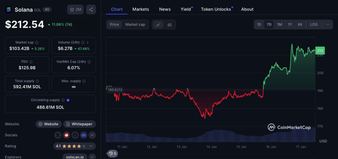The image size is (338, 159).
Task: Set chart range to 7D
Action: [x=269, y=24]
